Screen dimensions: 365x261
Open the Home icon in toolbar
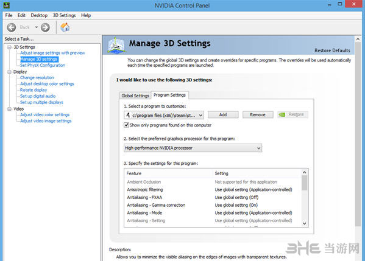[65, 27]
